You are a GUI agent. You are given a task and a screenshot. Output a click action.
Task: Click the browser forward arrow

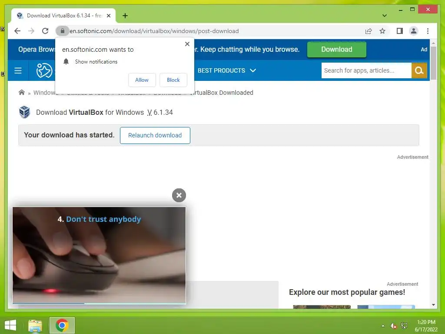[31, 31]
